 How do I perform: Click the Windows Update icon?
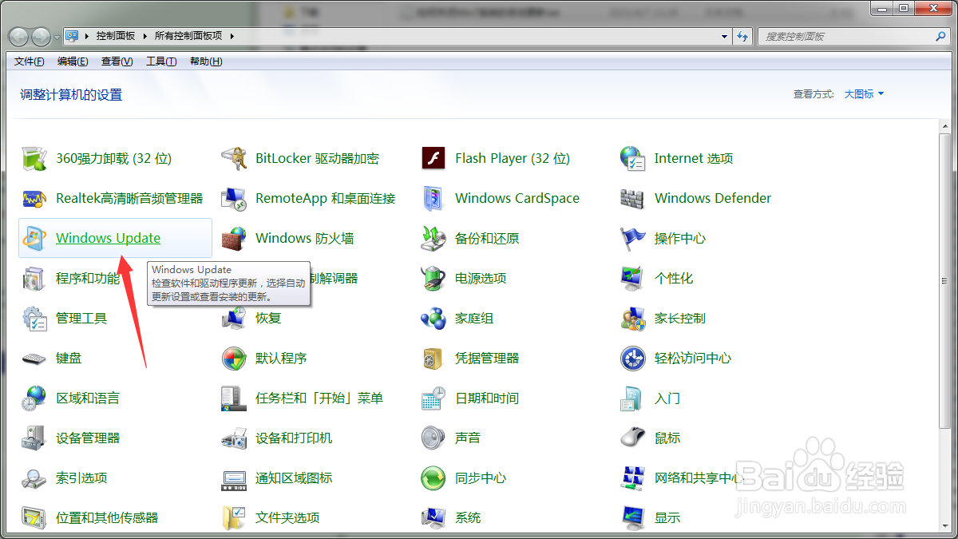click(x=34, y=238)
